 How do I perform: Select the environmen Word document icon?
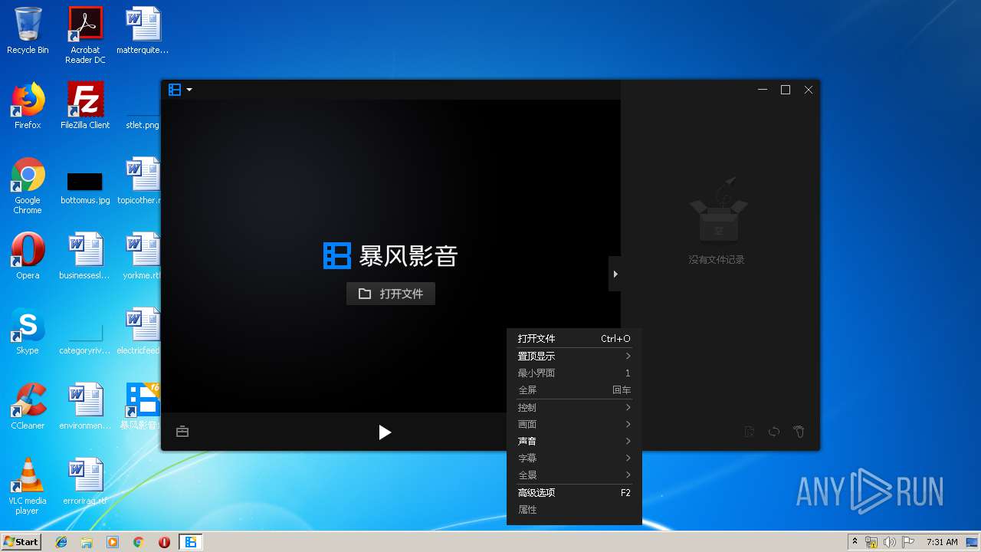tap(85, 406)
